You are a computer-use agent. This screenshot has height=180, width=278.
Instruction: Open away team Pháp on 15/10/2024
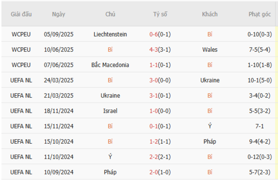pos(210,142)
